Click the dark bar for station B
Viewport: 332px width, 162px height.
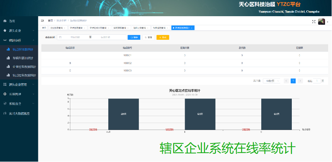200,114
